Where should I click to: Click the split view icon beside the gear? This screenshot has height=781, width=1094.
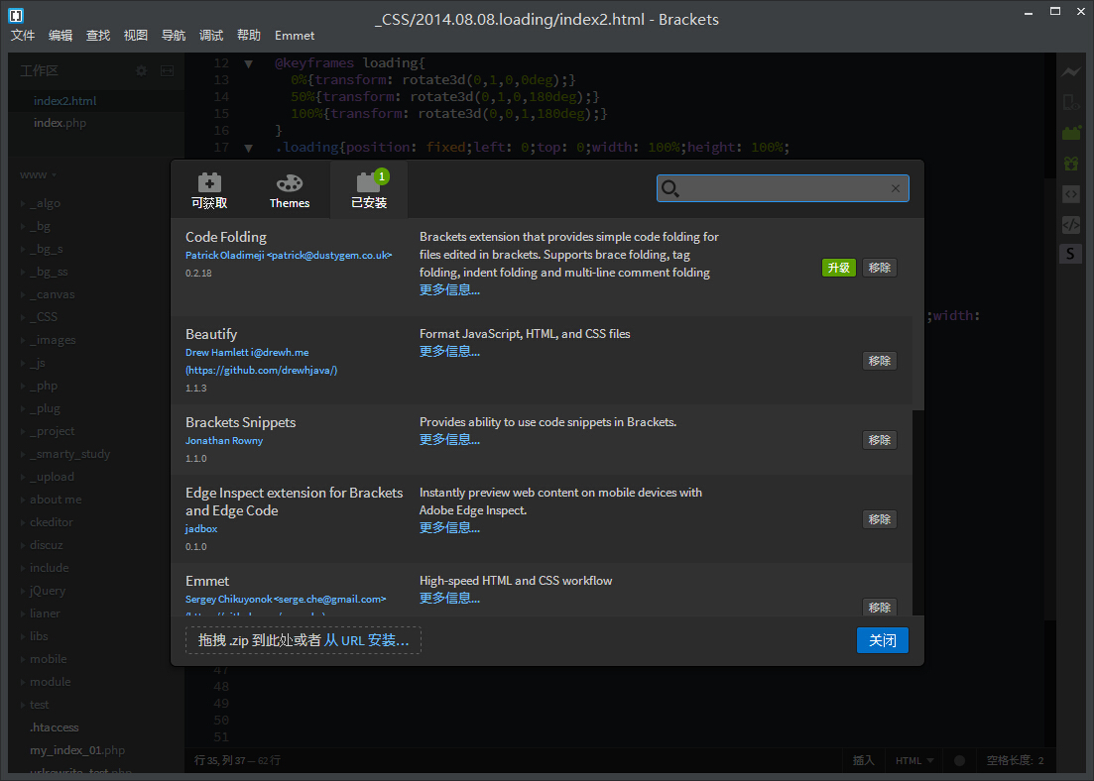[167, 70]
